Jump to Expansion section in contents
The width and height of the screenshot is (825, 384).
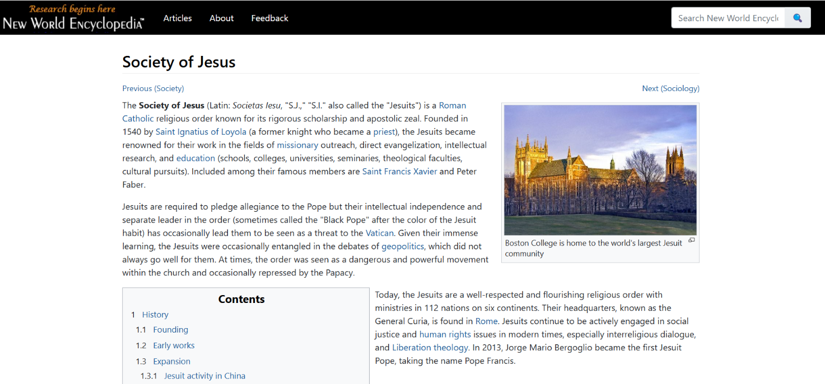pos(172,361)
